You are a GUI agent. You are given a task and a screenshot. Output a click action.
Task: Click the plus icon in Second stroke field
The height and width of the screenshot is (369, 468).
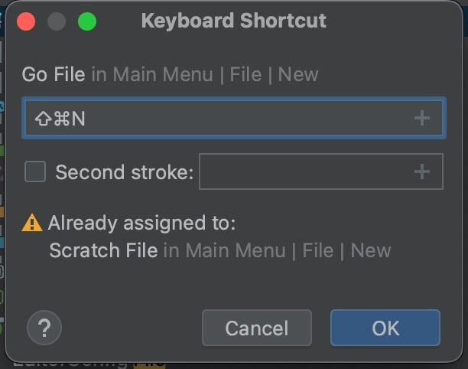coord(421,172)
